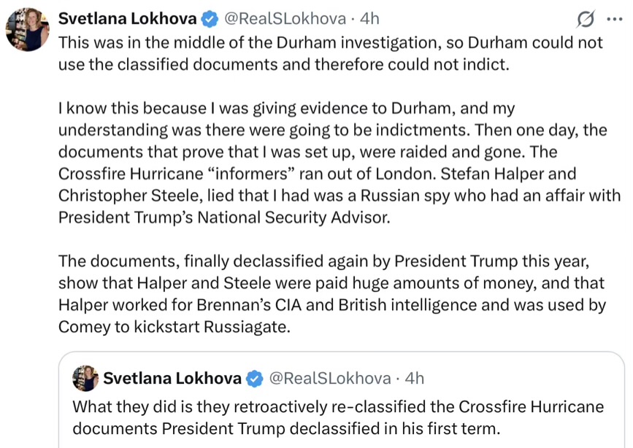Open the quoted post text "What they did"

[x=337, y=417]
